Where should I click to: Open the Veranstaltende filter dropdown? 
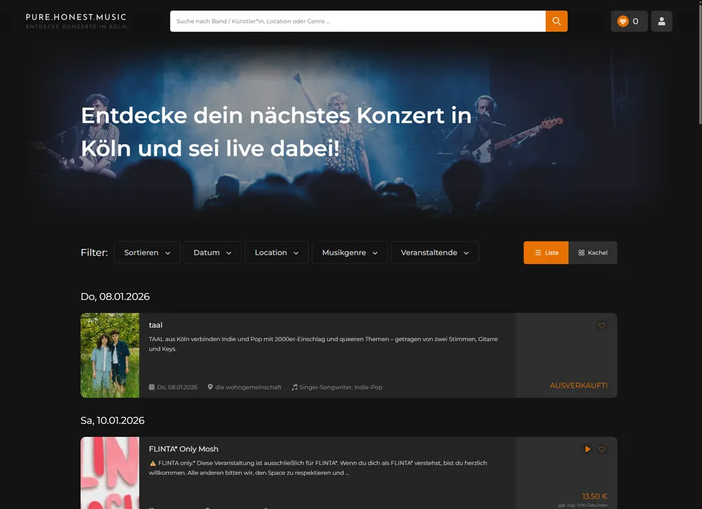435,252
